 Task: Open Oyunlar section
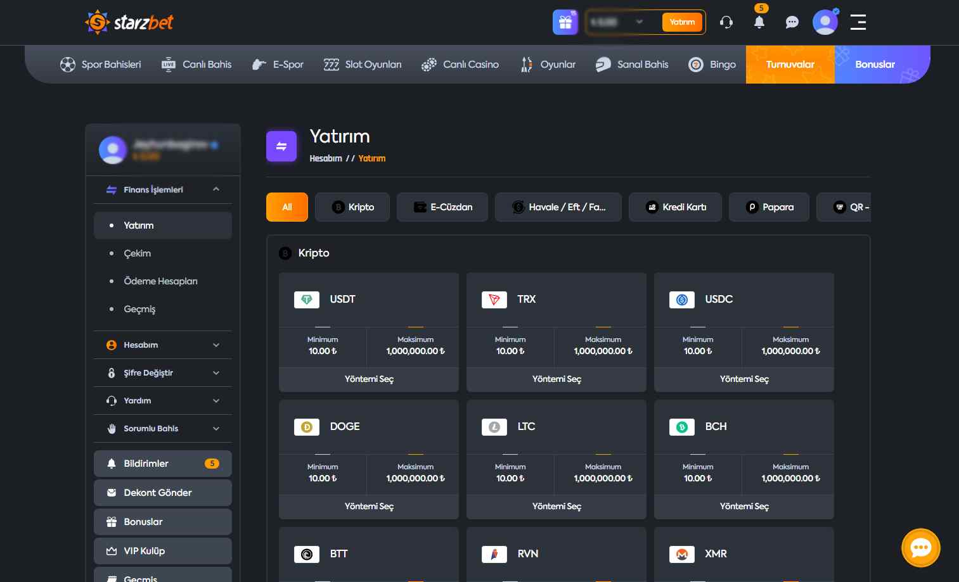point(548,65)
